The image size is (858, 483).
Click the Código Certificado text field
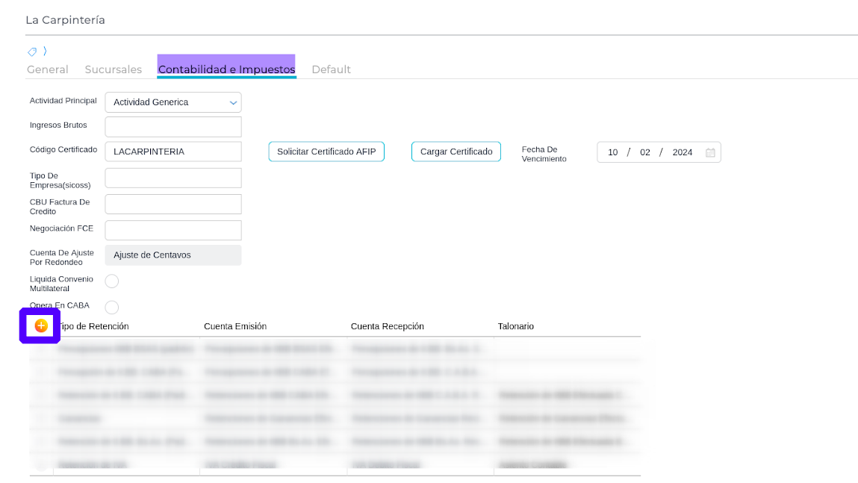(x=173, y=152)
